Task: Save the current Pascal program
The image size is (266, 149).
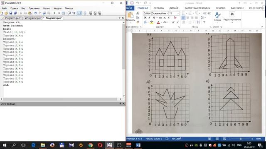Action: click(10, 13)
